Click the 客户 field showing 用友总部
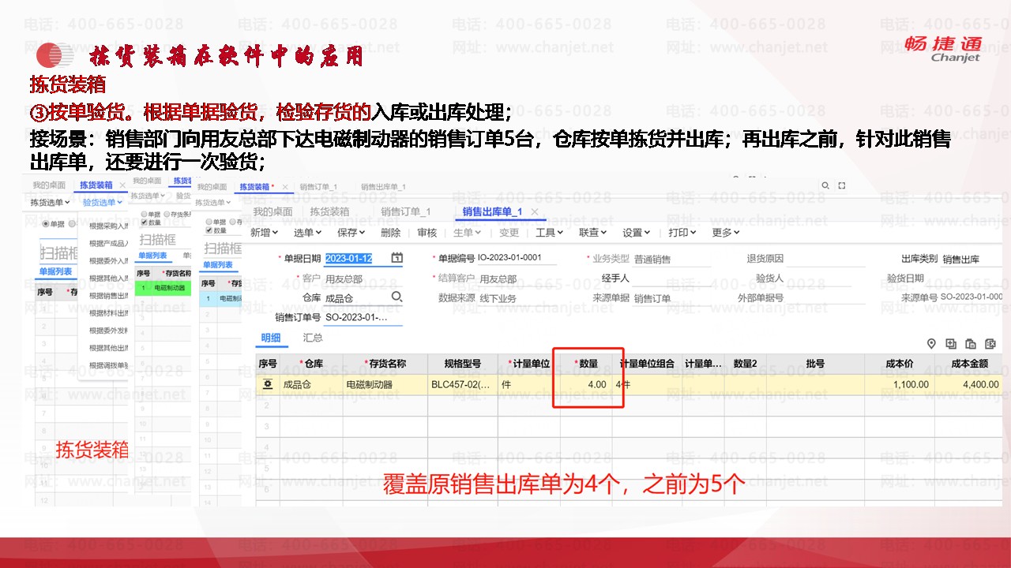1011x568 pixels. coord(363,279)
